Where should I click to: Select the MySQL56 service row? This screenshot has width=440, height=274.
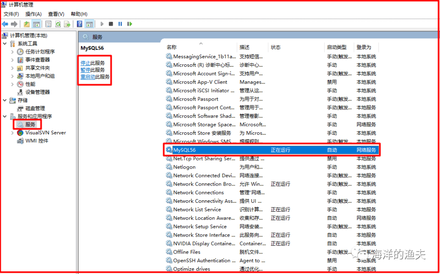272,150
